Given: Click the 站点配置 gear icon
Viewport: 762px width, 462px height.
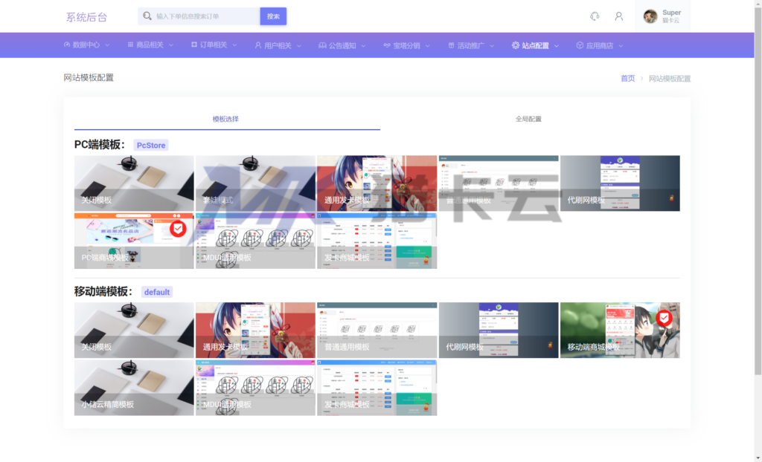Looking at the screenshot, I should pos(516,45).
